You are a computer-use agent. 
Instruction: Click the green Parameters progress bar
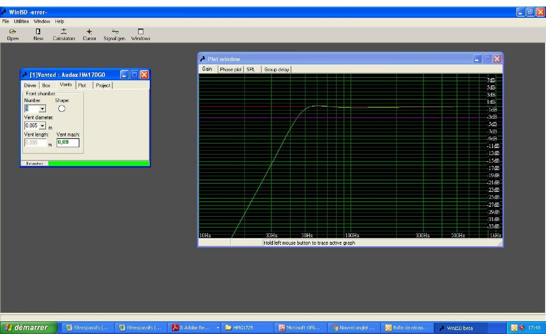(99, 163)
